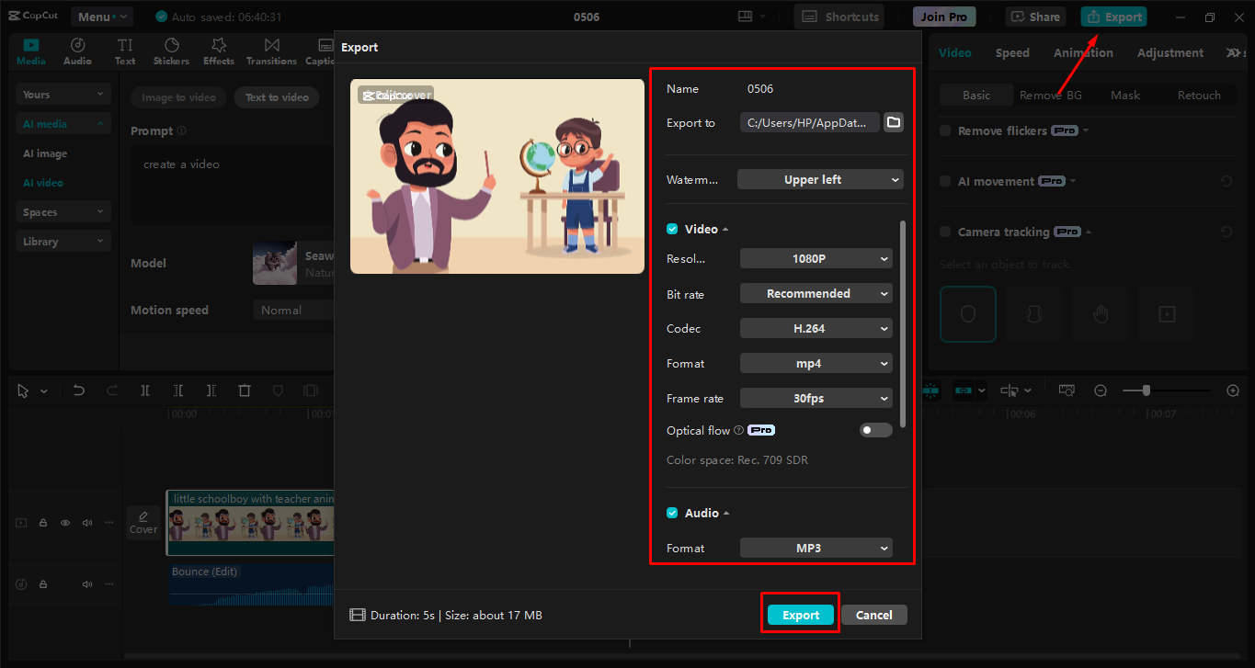Viewport: 1255px width, 668px height.
Task: Select the Transitions panel icon
Action: click(271, 51)
